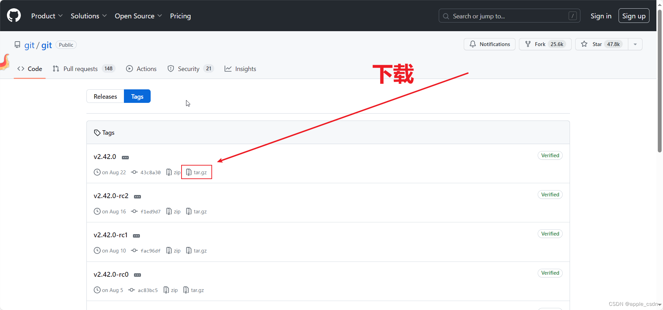This screenshot has height=310, width=663.
Task: Expand the v2.42.0 tag message ellipsis
Action: 125,157
